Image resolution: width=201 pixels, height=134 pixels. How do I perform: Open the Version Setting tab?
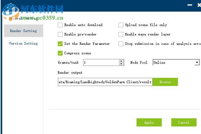pos(23,43)
